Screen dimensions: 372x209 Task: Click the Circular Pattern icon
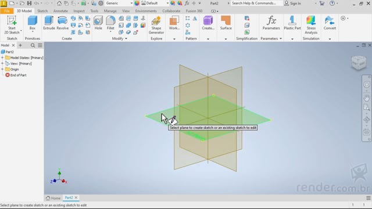(188, 25)
